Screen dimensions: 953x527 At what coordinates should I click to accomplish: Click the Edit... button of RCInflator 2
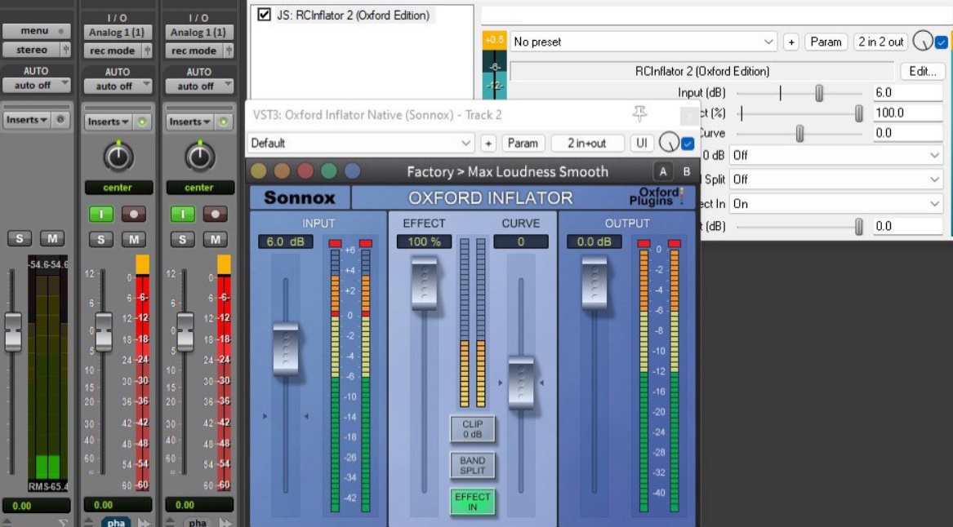(x=923, y=71)
